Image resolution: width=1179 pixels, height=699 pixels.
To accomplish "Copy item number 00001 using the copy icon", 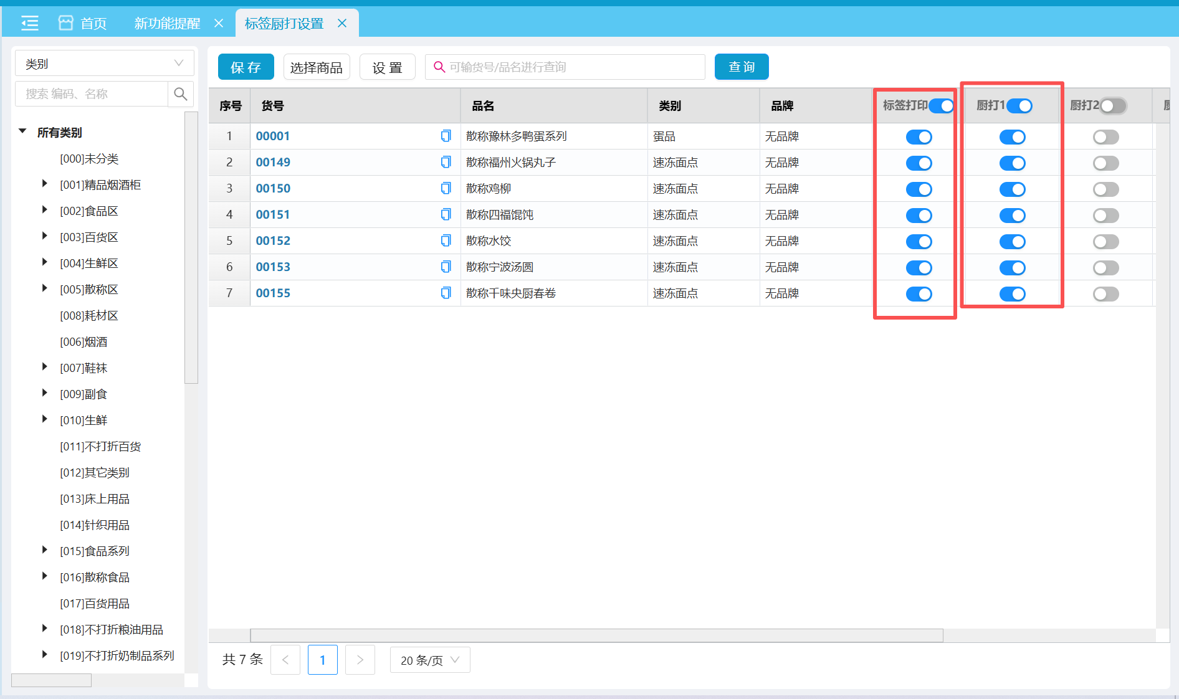I will pos(446,136).
